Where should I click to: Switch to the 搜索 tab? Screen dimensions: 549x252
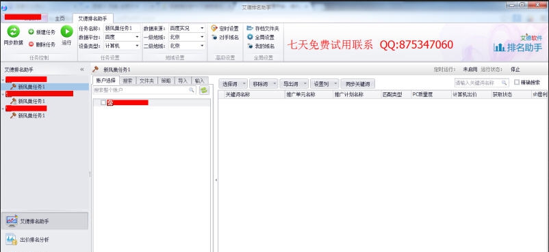127,81
